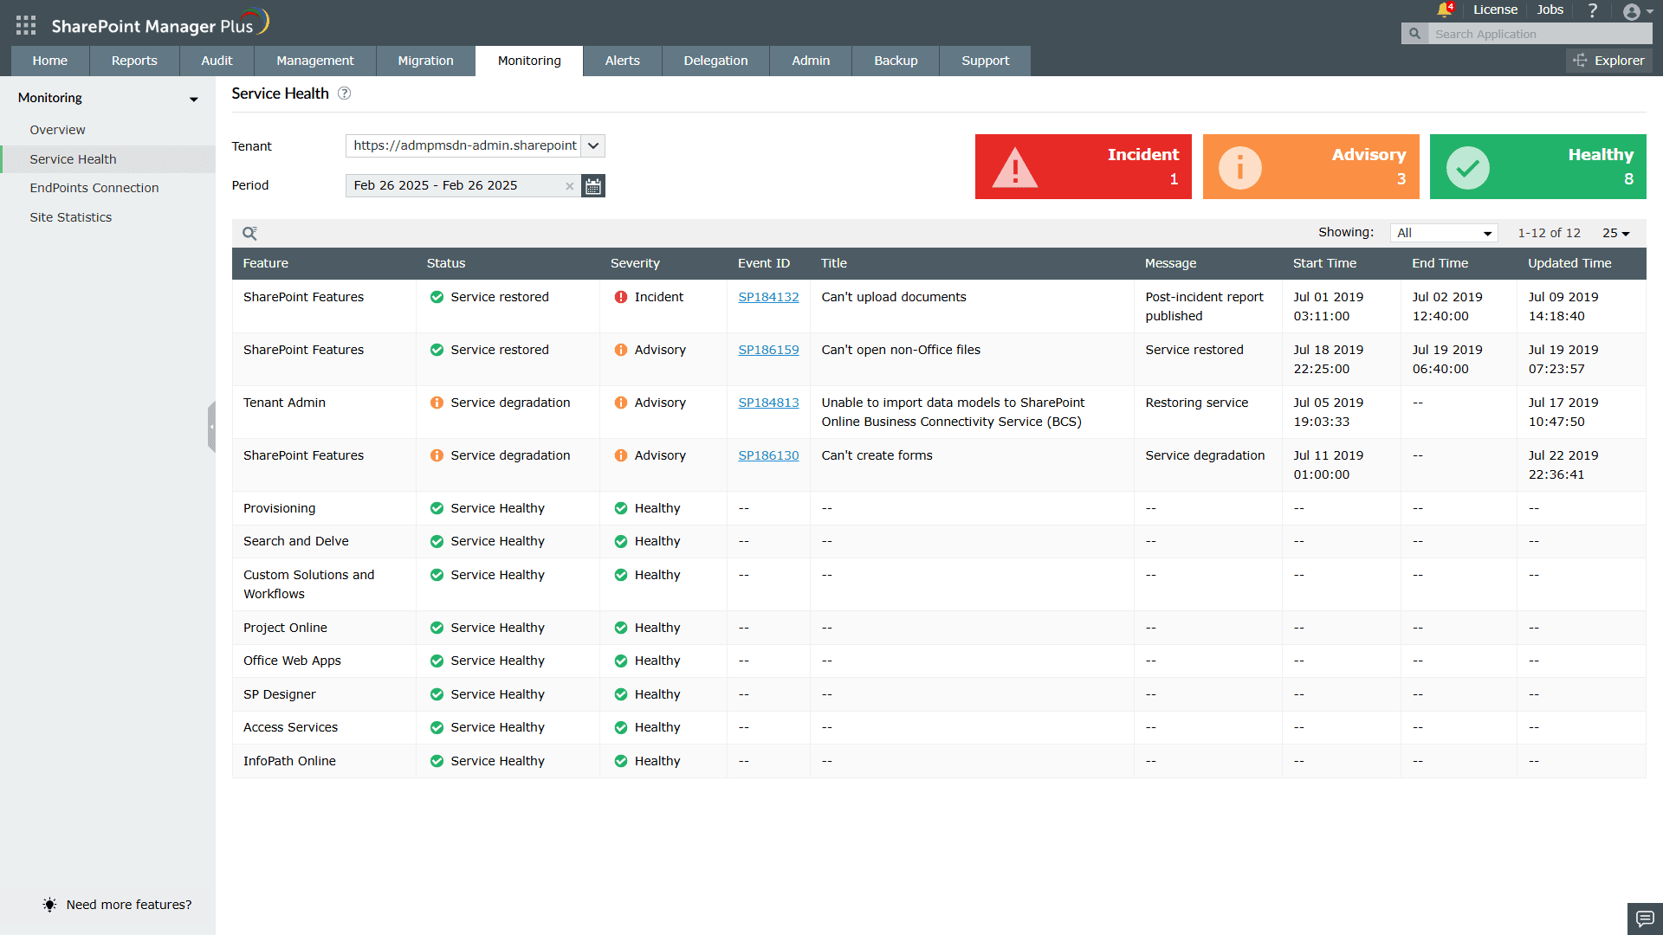The width and height of the screenshot is (1663, 935).
Task: Clear the Period date range
Action: tap(569, 186)
